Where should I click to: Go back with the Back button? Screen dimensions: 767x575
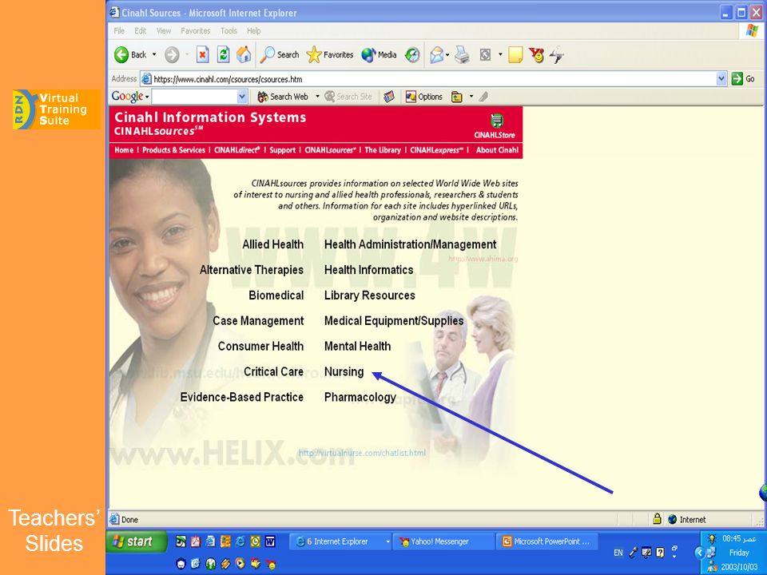(130, 55)
